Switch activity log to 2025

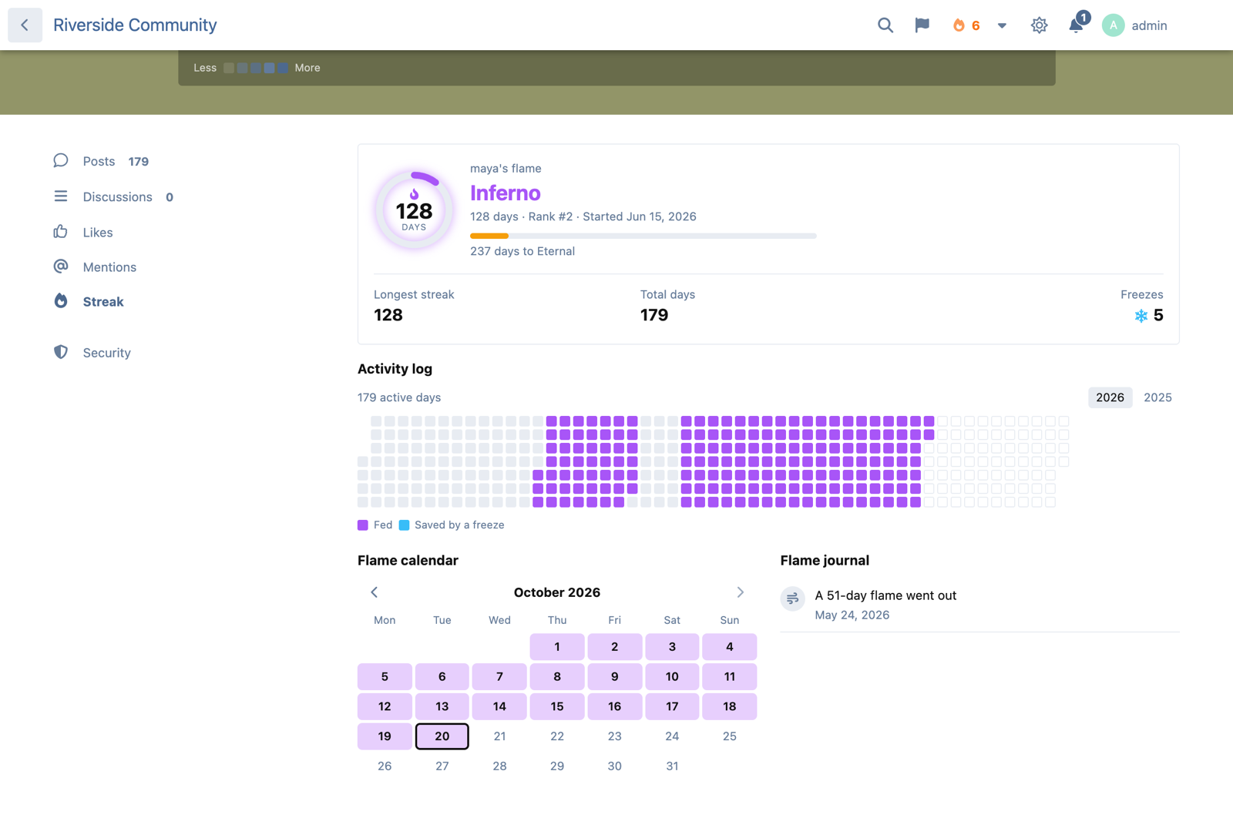[1157, 397]
